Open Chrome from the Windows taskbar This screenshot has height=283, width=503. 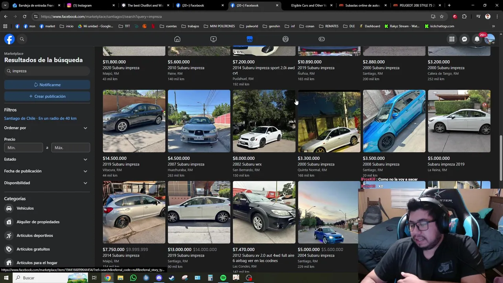coord(108,278)
